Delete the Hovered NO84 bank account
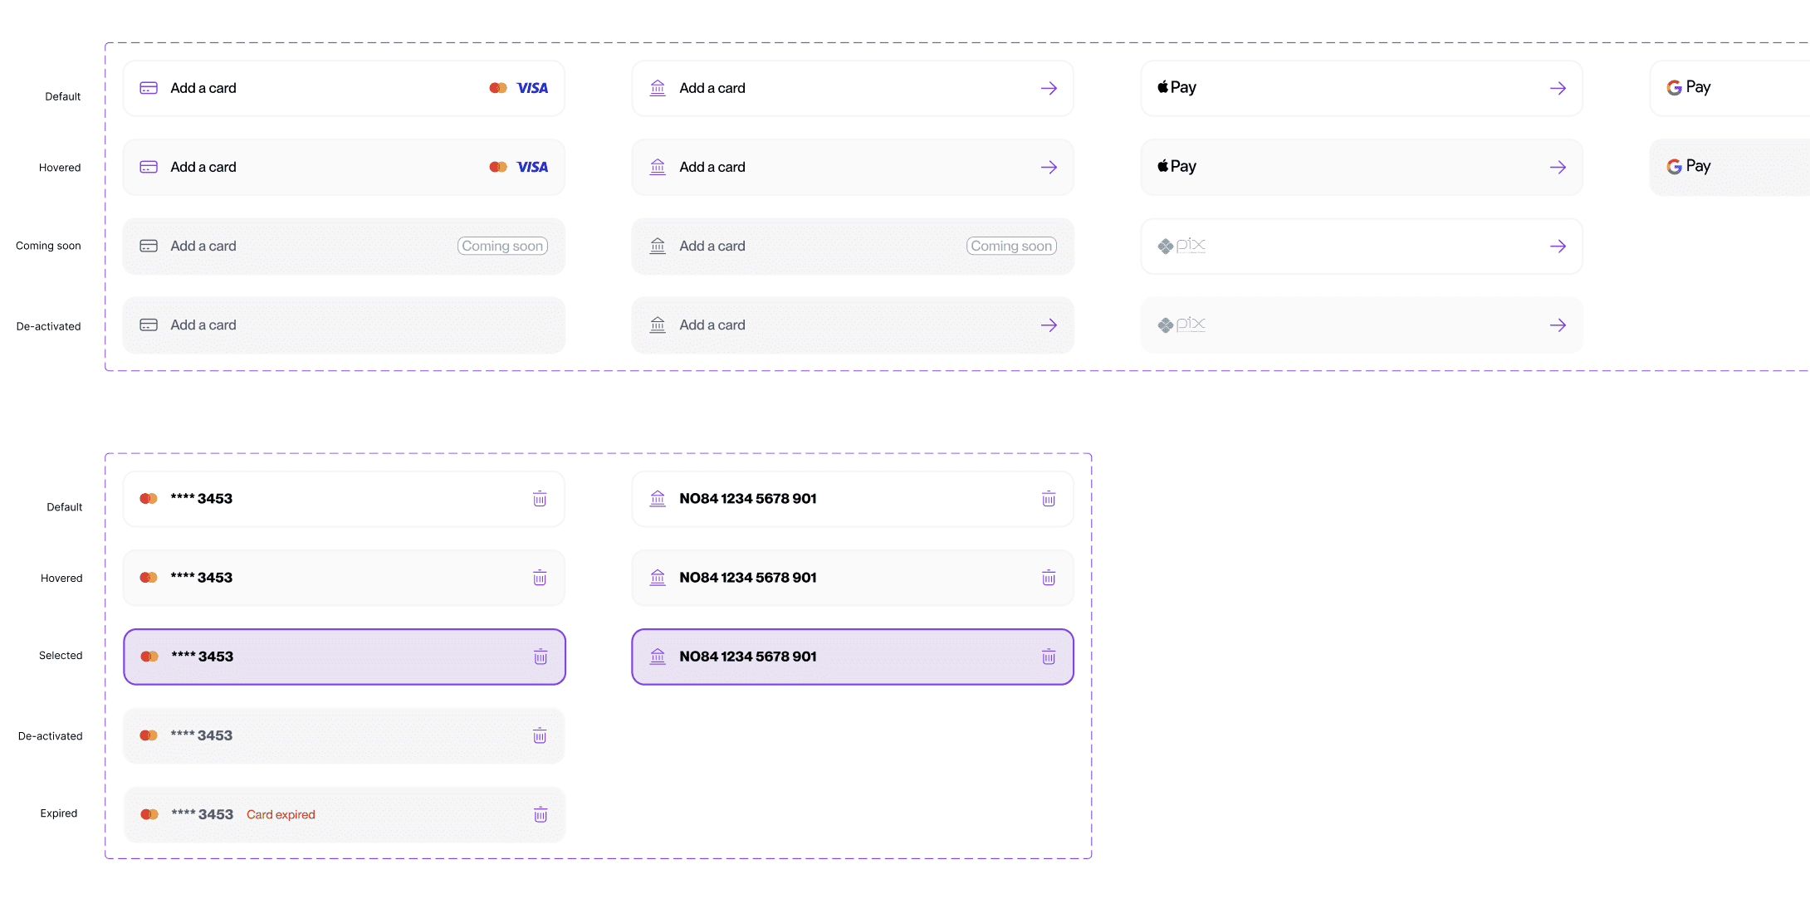Image resolution: width=1810 pixels, height=923 pixels. pyautogui.click(x=1049, y=577)
